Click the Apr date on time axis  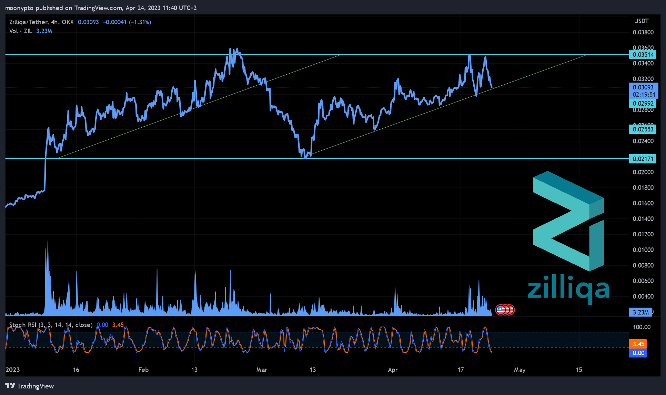point(393,370)
